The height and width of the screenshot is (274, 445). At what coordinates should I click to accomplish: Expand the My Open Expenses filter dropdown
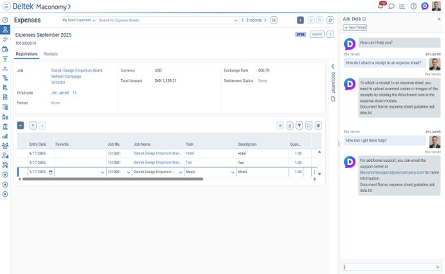coord(93,20)
